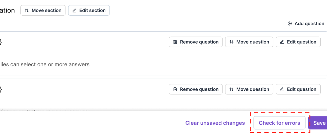Choose Edit section at the top

(89, 11)
